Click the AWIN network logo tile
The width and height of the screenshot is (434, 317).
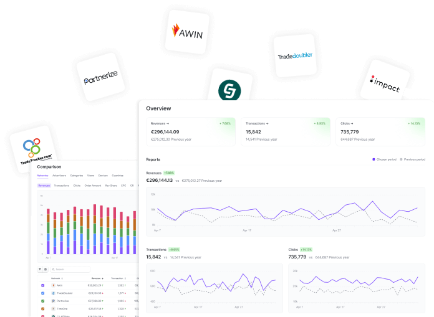point(186,31)
